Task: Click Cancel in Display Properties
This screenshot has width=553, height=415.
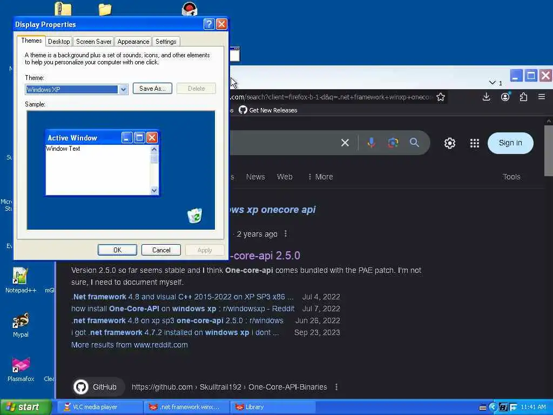Action: coord(161,250)
